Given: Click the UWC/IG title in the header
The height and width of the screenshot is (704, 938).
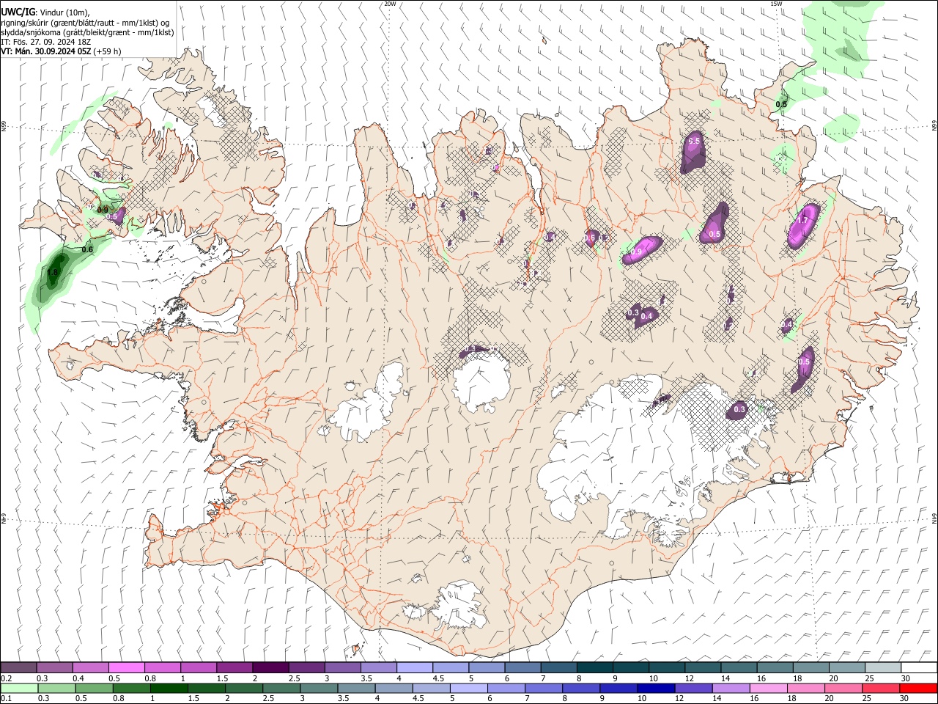Looking at the screenshot, I should (18, 12).
